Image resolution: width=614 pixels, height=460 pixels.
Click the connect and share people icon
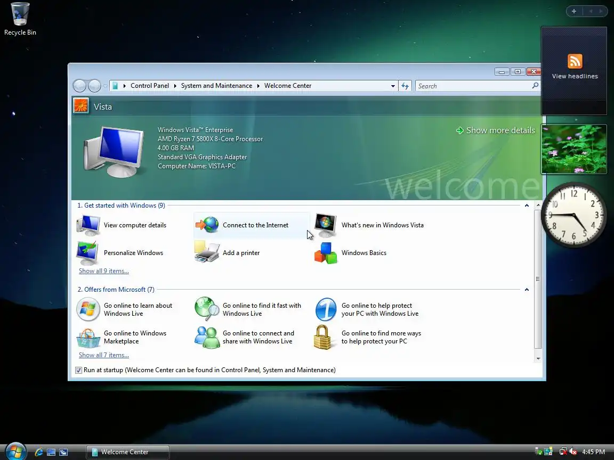(x=207, y=337)
